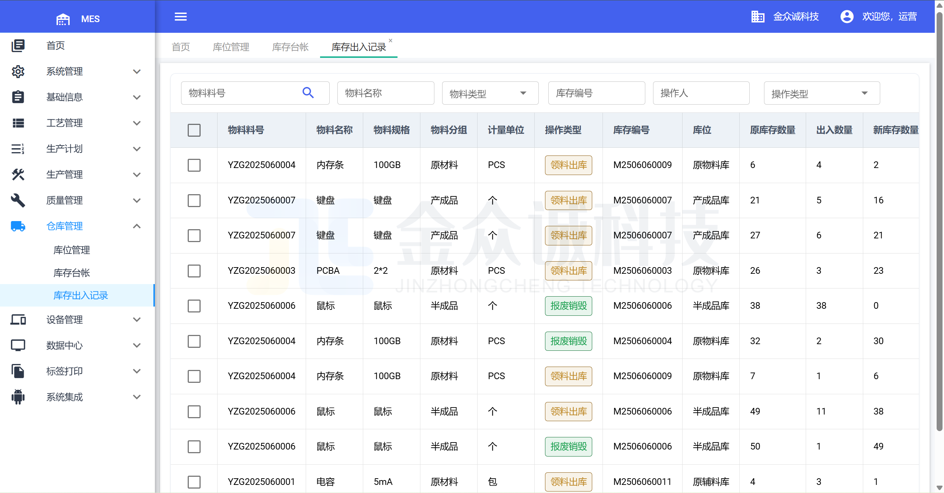Open the 物料类型 dropdown

(490, 93)
